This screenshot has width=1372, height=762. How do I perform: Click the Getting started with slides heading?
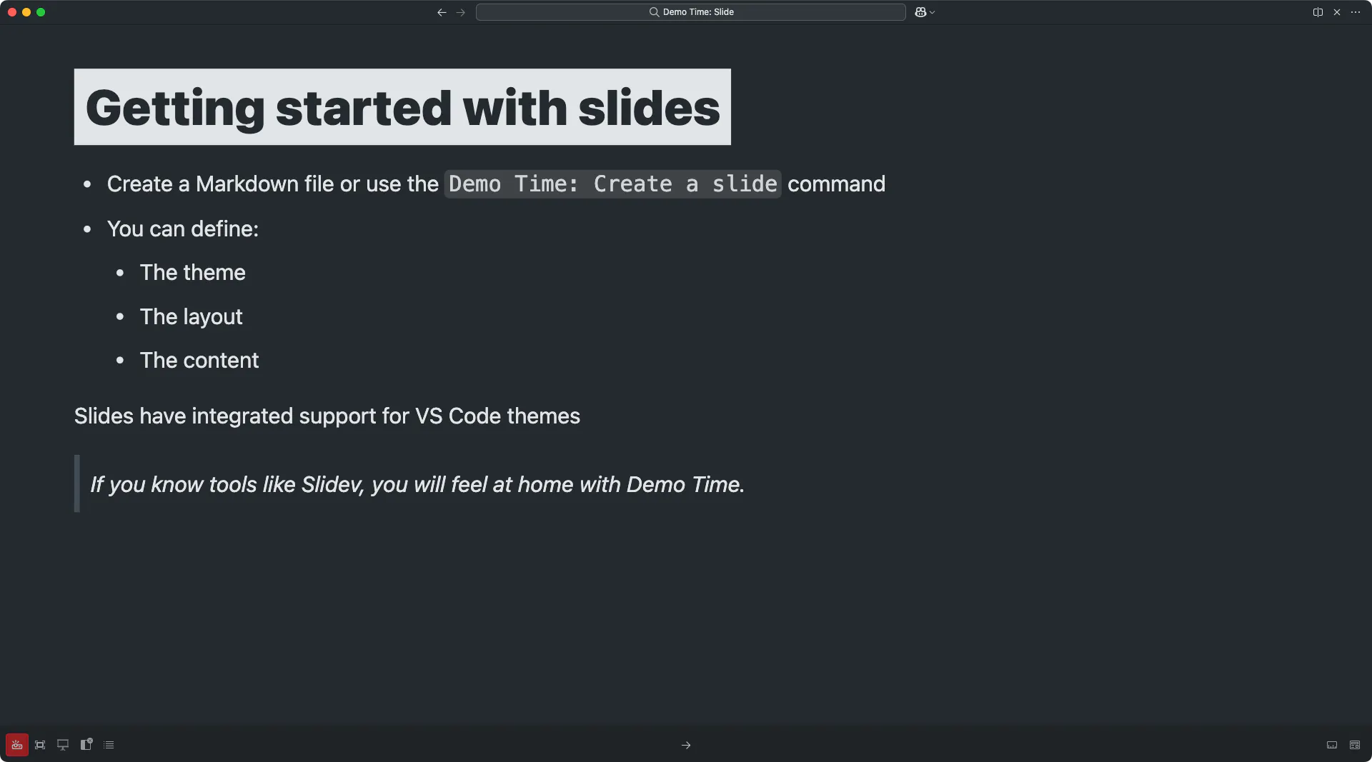(x=402, y=107)
